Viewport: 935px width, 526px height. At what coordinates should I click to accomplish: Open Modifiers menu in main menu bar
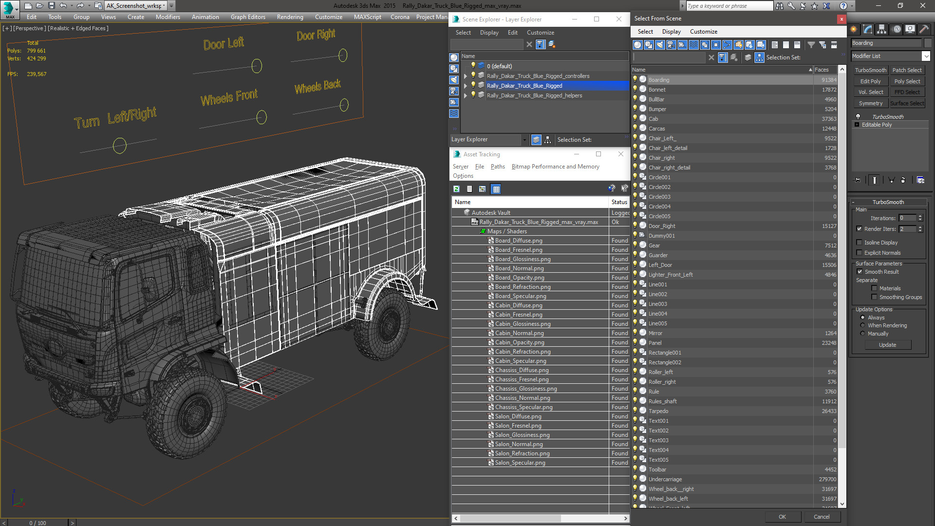click(168, 17)
